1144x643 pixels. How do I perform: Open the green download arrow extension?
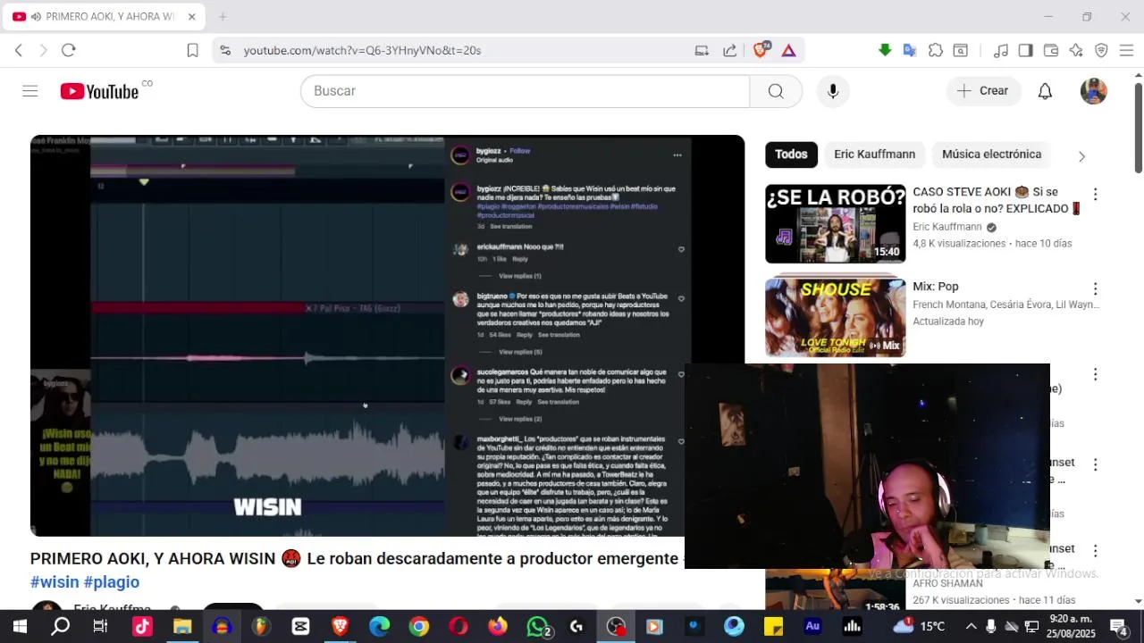pyautogui.click(x=885, y=51)
